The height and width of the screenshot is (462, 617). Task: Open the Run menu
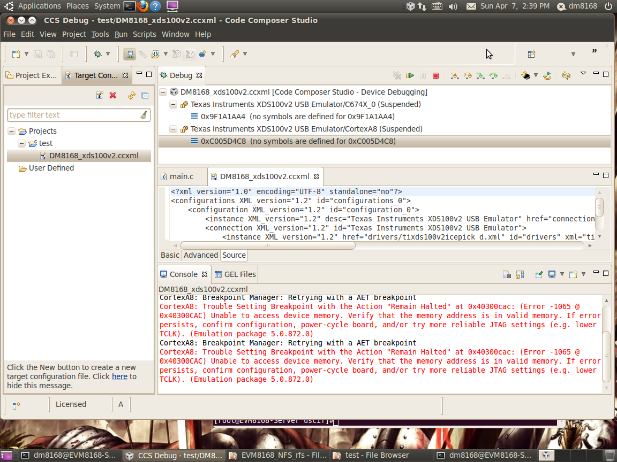(121, 34)
